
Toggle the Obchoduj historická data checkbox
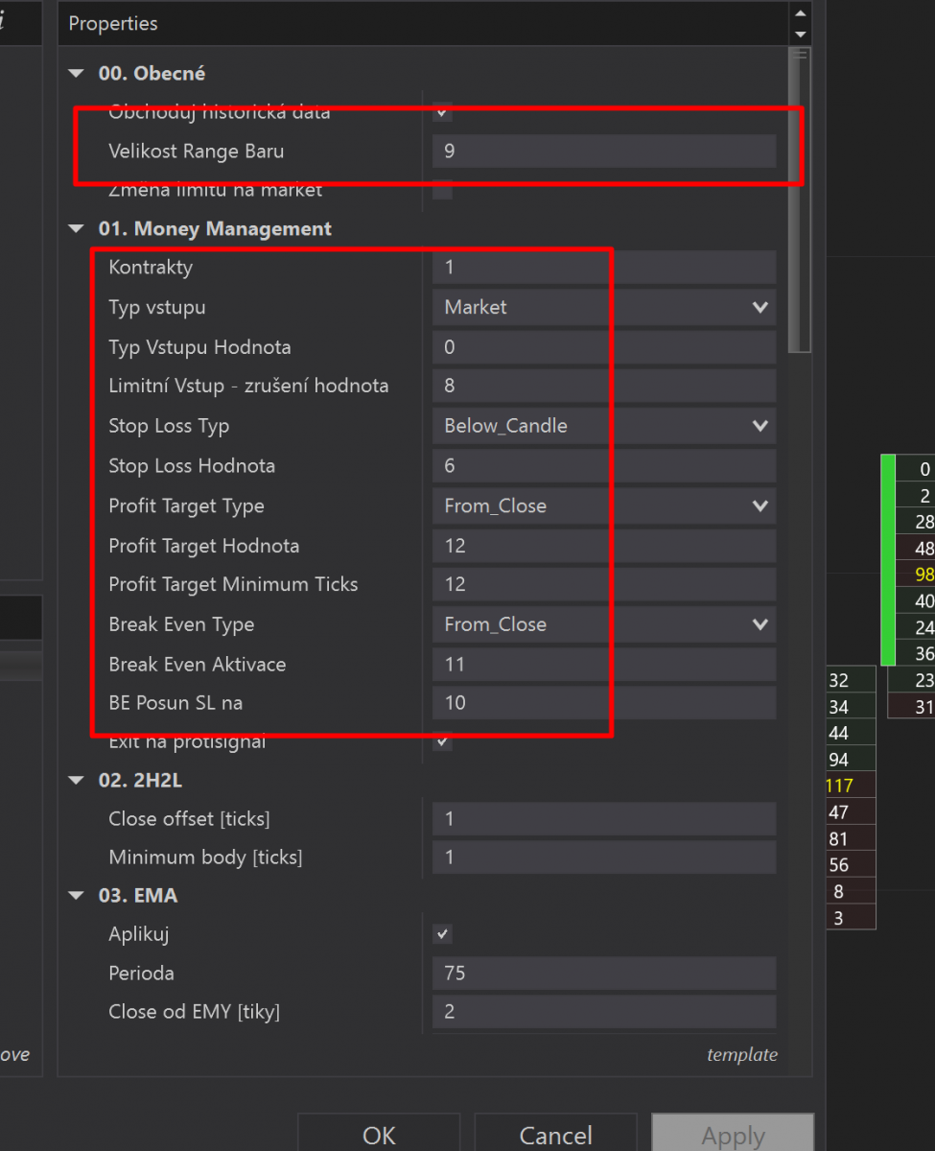coord(442,111)
